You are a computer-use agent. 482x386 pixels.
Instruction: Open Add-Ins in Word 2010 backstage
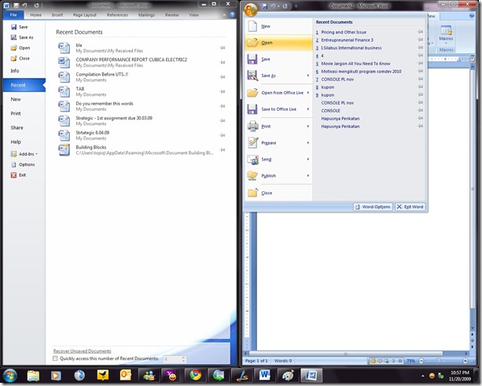24,154
